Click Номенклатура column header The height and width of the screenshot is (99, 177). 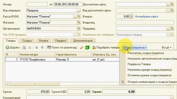coord(37,54)
